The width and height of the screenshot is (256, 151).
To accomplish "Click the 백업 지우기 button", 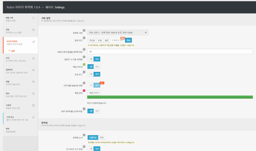I will 94,93.
